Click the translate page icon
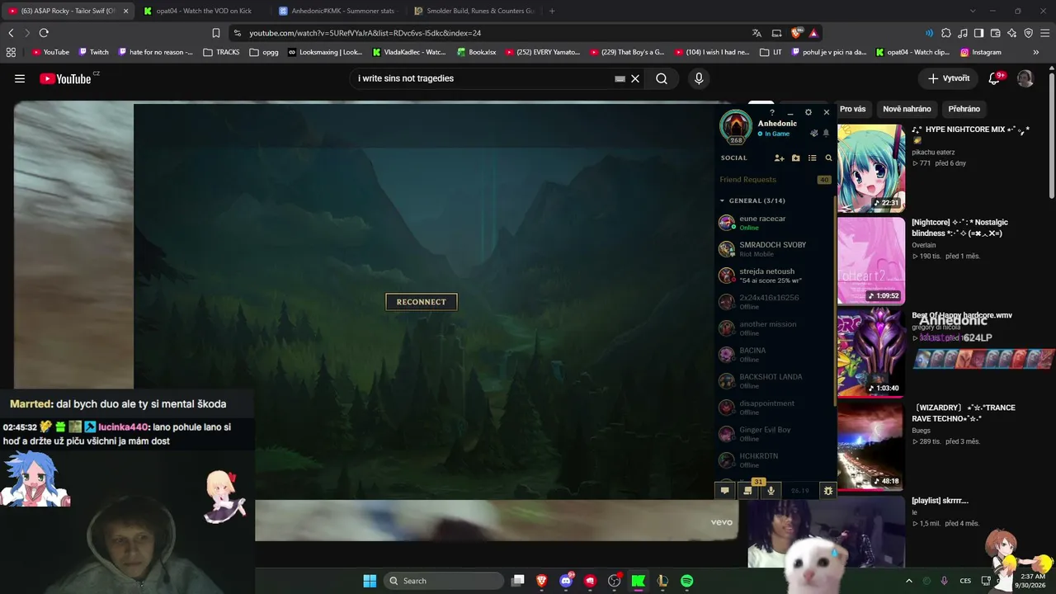The width and height of the screenshot is (1056, 594). (757, 33)
